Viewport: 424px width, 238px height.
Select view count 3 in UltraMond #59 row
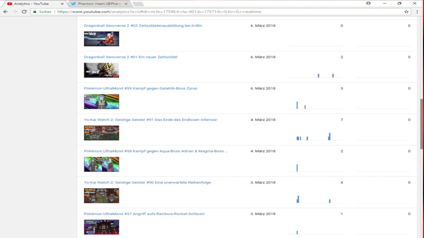point(342,89)
